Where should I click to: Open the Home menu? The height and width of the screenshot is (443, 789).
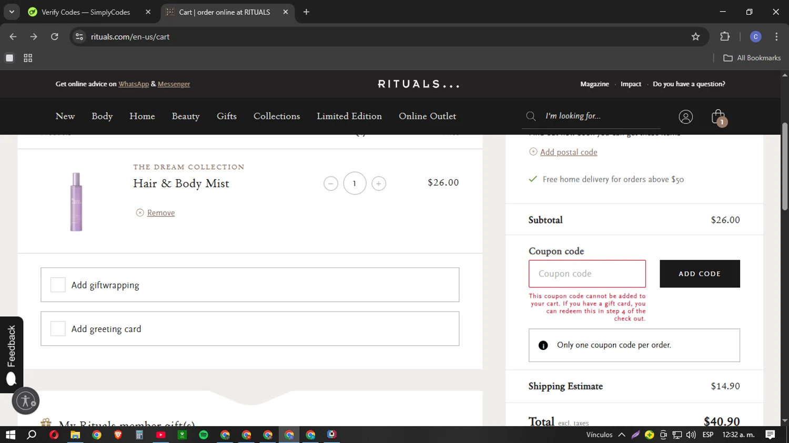tap(142, 116)
